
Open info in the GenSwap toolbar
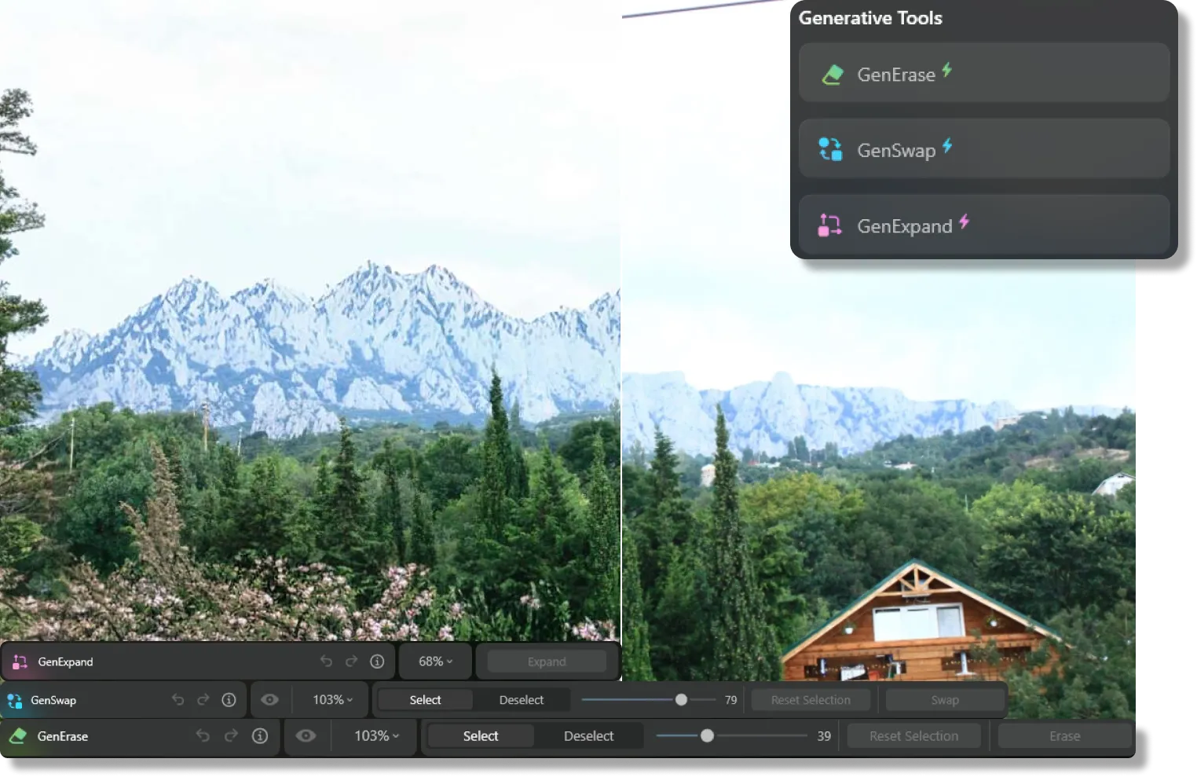pyautogui.click(x=229, y=699)
